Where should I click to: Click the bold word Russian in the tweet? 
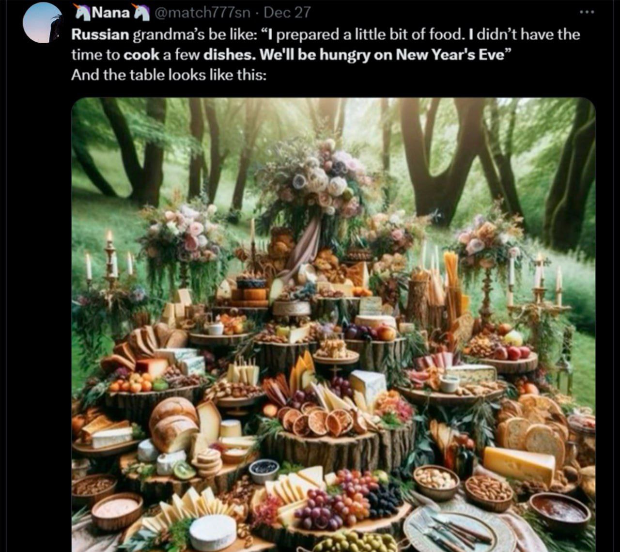point(100,34)
